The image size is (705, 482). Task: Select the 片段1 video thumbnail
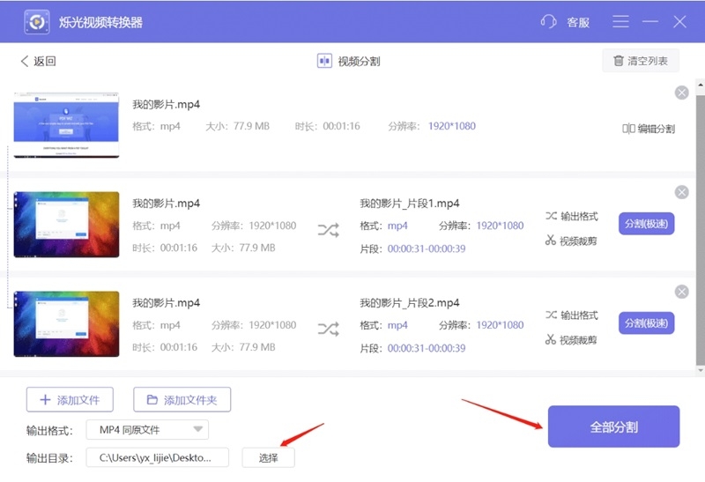coord(67,225)
